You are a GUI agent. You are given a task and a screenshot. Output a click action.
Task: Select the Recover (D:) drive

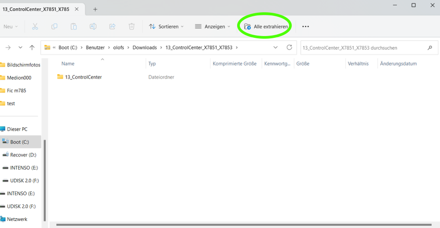23,155
